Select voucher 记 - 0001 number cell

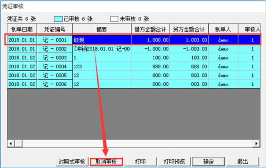[55, 40]
